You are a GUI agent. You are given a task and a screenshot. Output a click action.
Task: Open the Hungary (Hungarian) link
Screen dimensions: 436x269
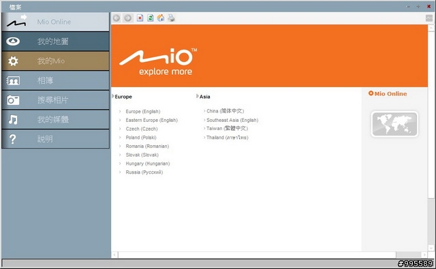[x=148, y=163]
